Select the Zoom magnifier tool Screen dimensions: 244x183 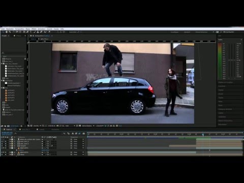(x=10, y=32)
